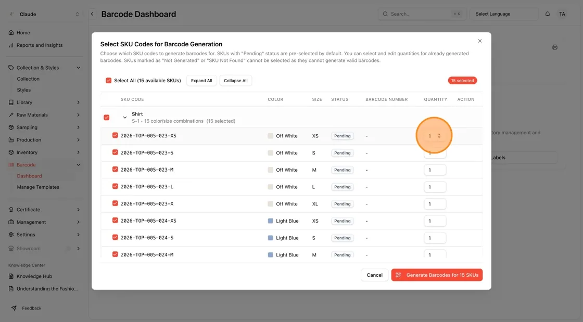This screenshot has height=322, width=583.
Task: Click the Collapse All button
Action: [x=236, y=81]
